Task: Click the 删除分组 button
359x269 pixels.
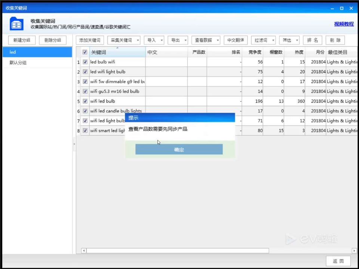Action: point(53,40)
